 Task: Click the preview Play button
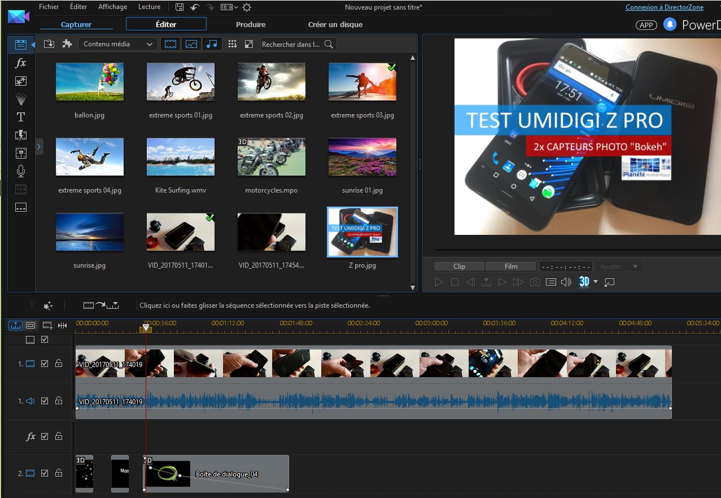(x=439, y=282)
